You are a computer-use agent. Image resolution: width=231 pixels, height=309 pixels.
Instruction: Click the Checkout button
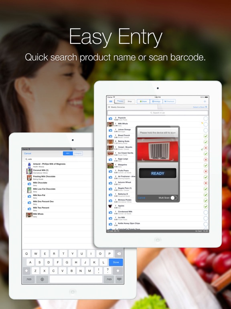(169, 101)
